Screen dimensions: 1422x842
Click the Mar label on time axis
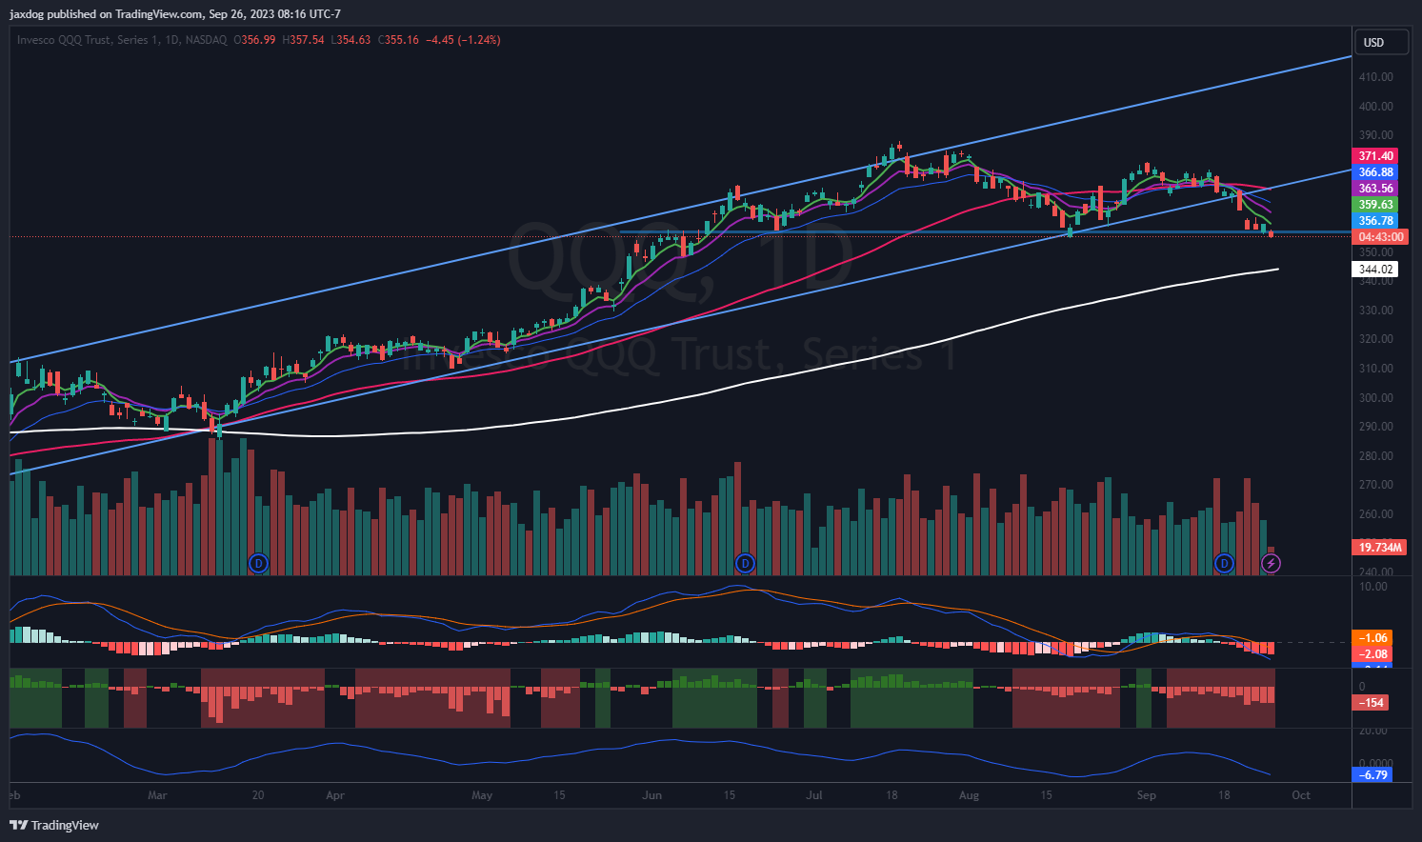[x=157, y=794]
